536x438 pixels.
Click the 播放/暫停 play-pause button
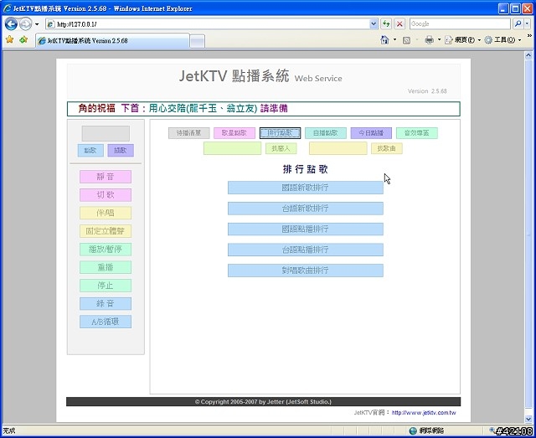pos(106,250)
